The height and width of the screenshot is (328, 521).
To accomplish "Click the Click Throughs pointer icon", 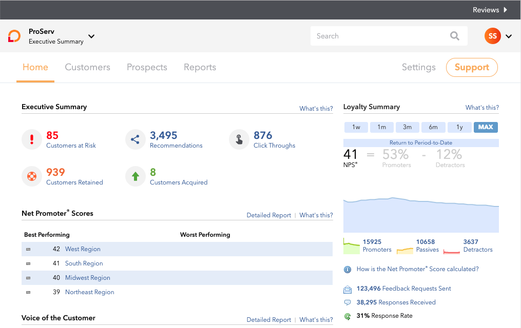I will click(x=239, y=139).
